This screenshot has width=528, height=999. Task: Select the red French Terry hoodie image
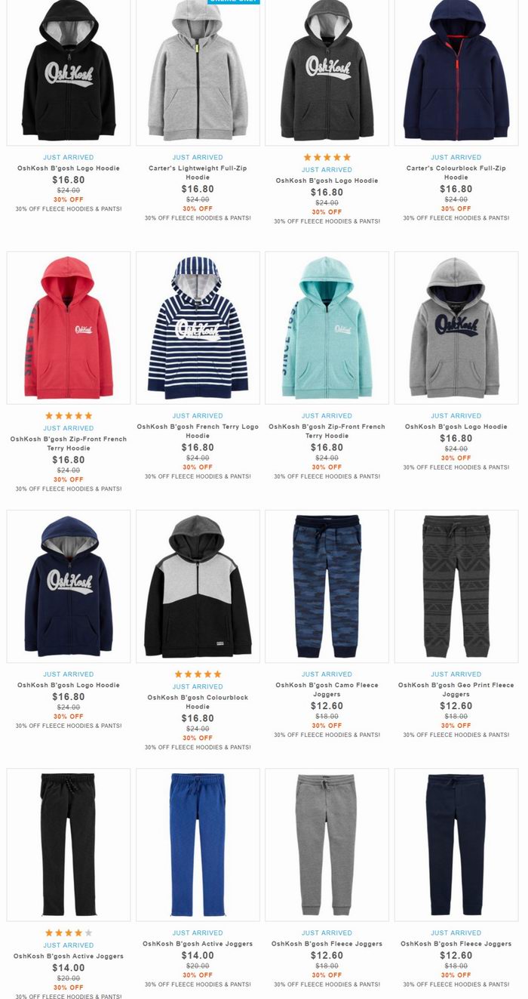point(69,328)
